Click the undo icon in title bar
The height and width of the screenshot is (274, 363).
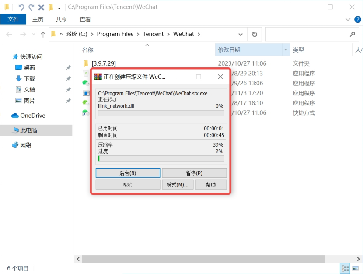21,7
